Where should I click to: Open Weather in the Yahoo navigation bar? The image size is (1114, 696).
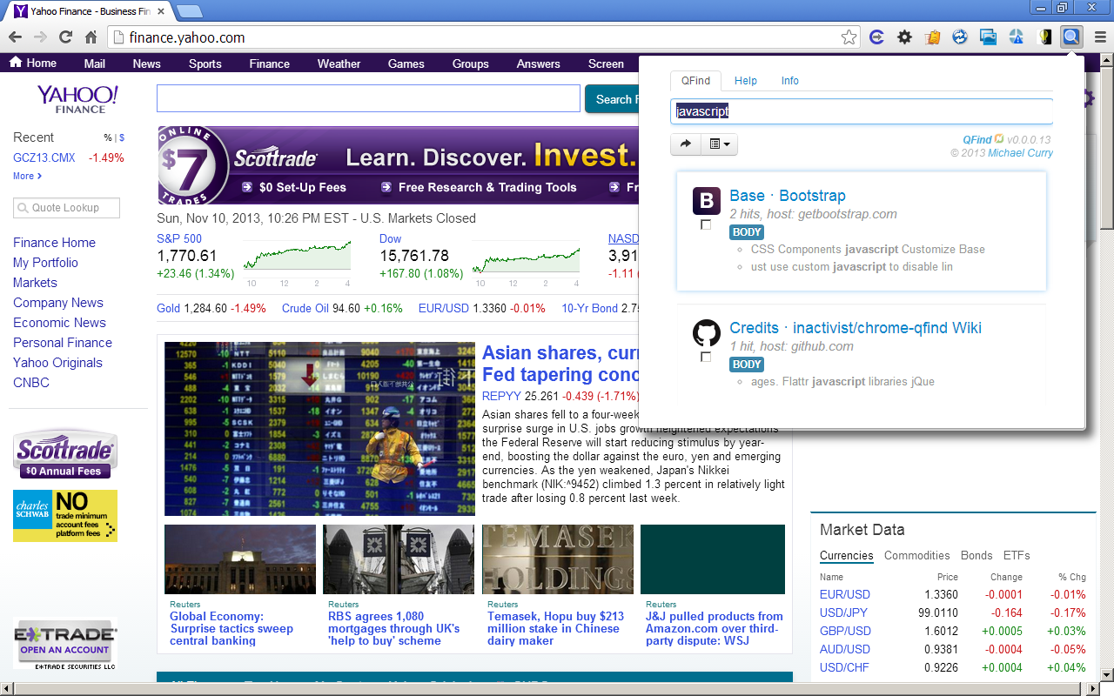[x=339, y=64]
